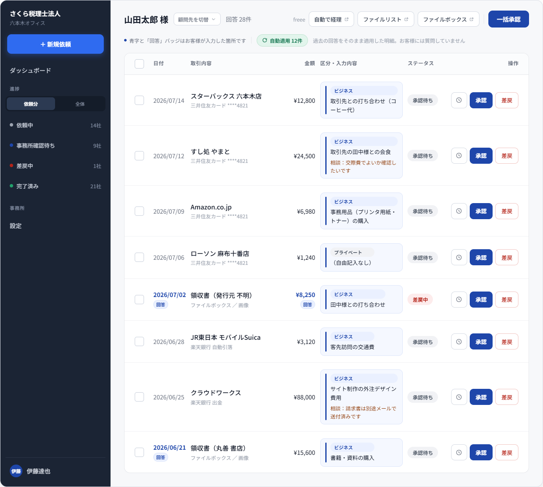Screen dimensions: 543x487
Task: Open history clock for 領収書（発行元 不明）row
Action: [459, 300]
